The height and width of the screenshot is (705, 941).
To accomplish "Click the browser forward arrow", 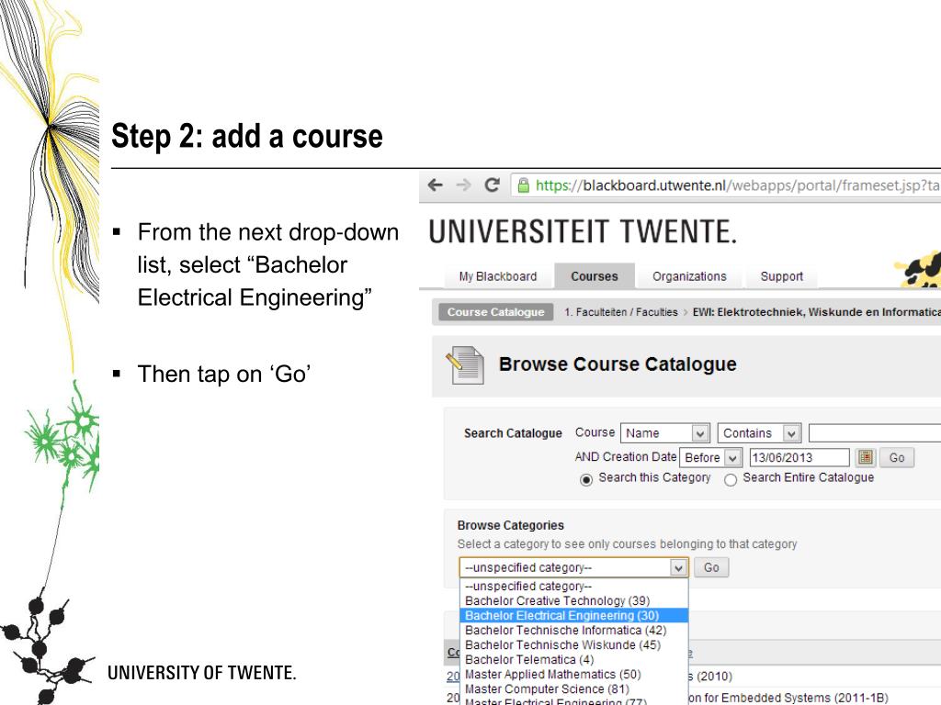I will 463,185.
